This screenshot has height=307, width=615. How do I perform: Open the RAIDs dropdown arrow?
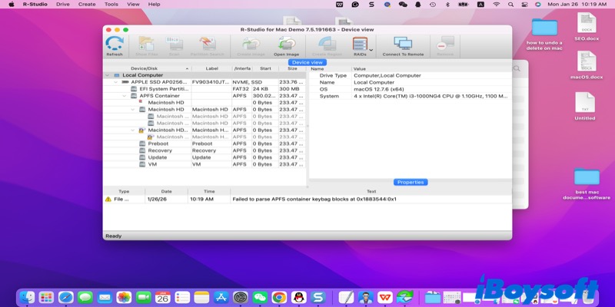(371, 49)
